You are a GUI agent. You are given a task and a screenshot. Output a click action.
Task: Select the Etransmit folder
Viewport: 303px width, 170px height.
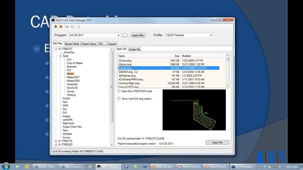tap(71, 67)
